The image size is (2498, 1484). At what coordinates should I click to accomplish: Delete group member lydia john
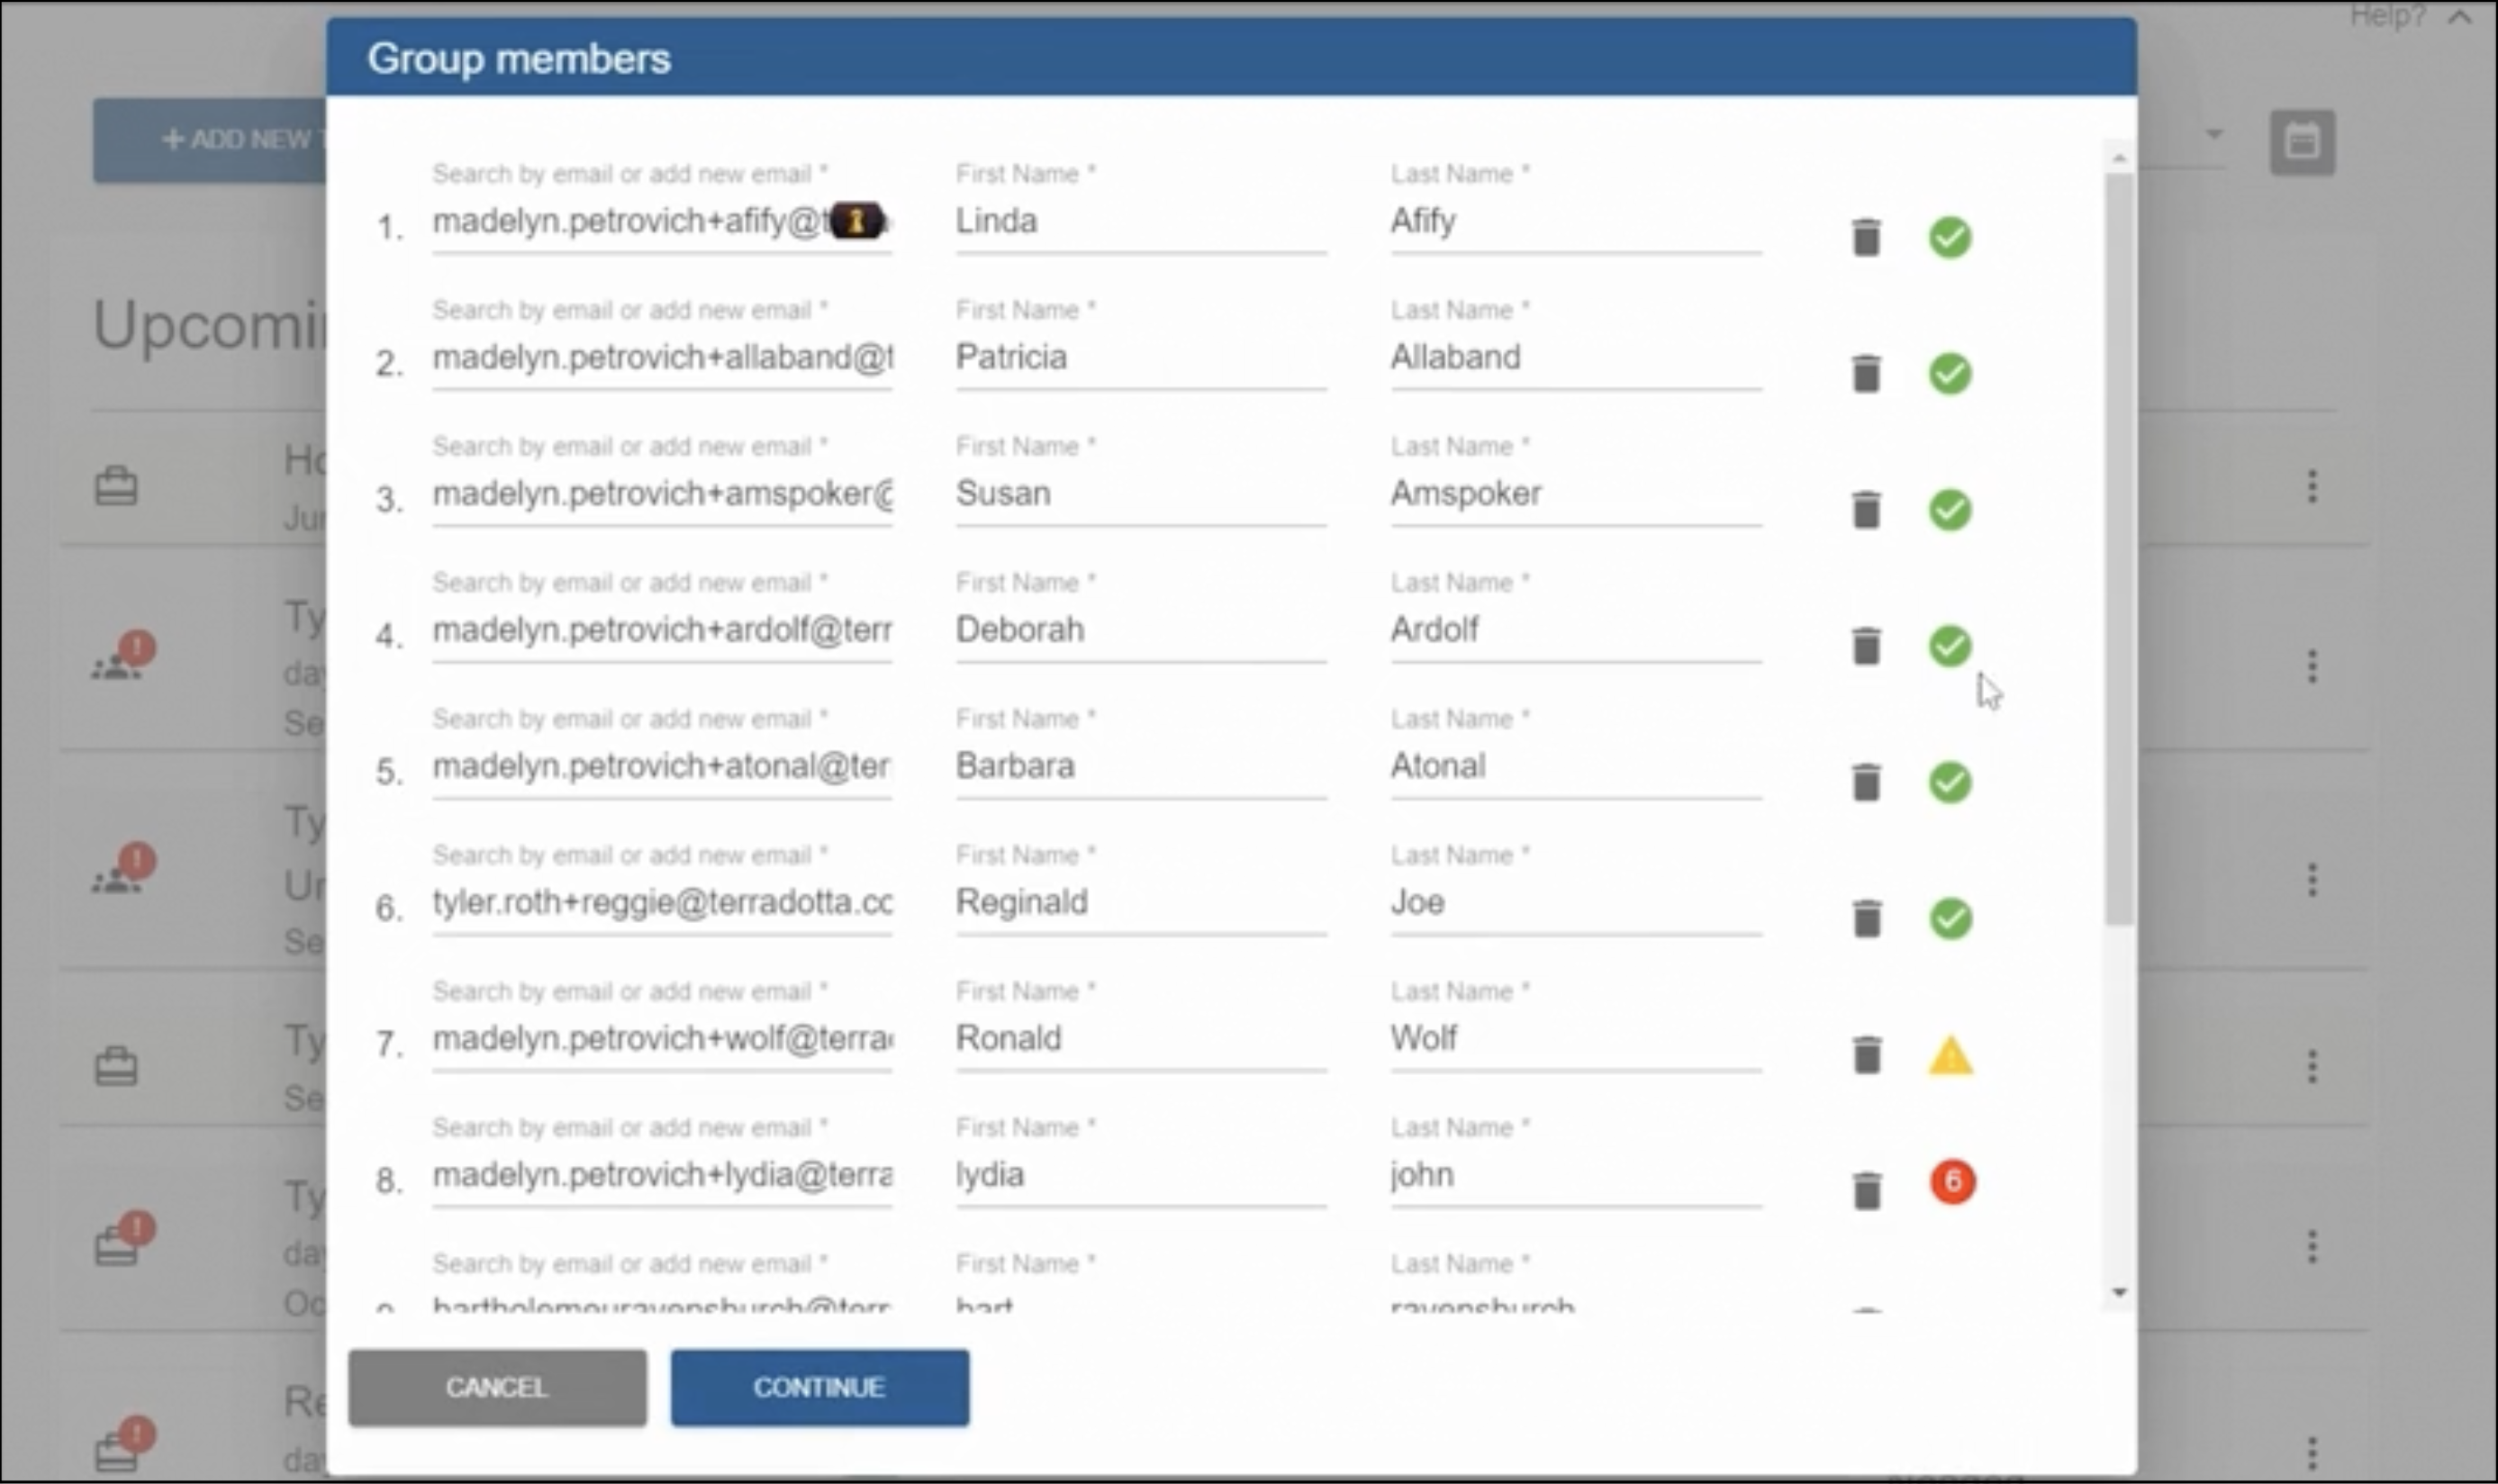click(x=1866, y=1190)
